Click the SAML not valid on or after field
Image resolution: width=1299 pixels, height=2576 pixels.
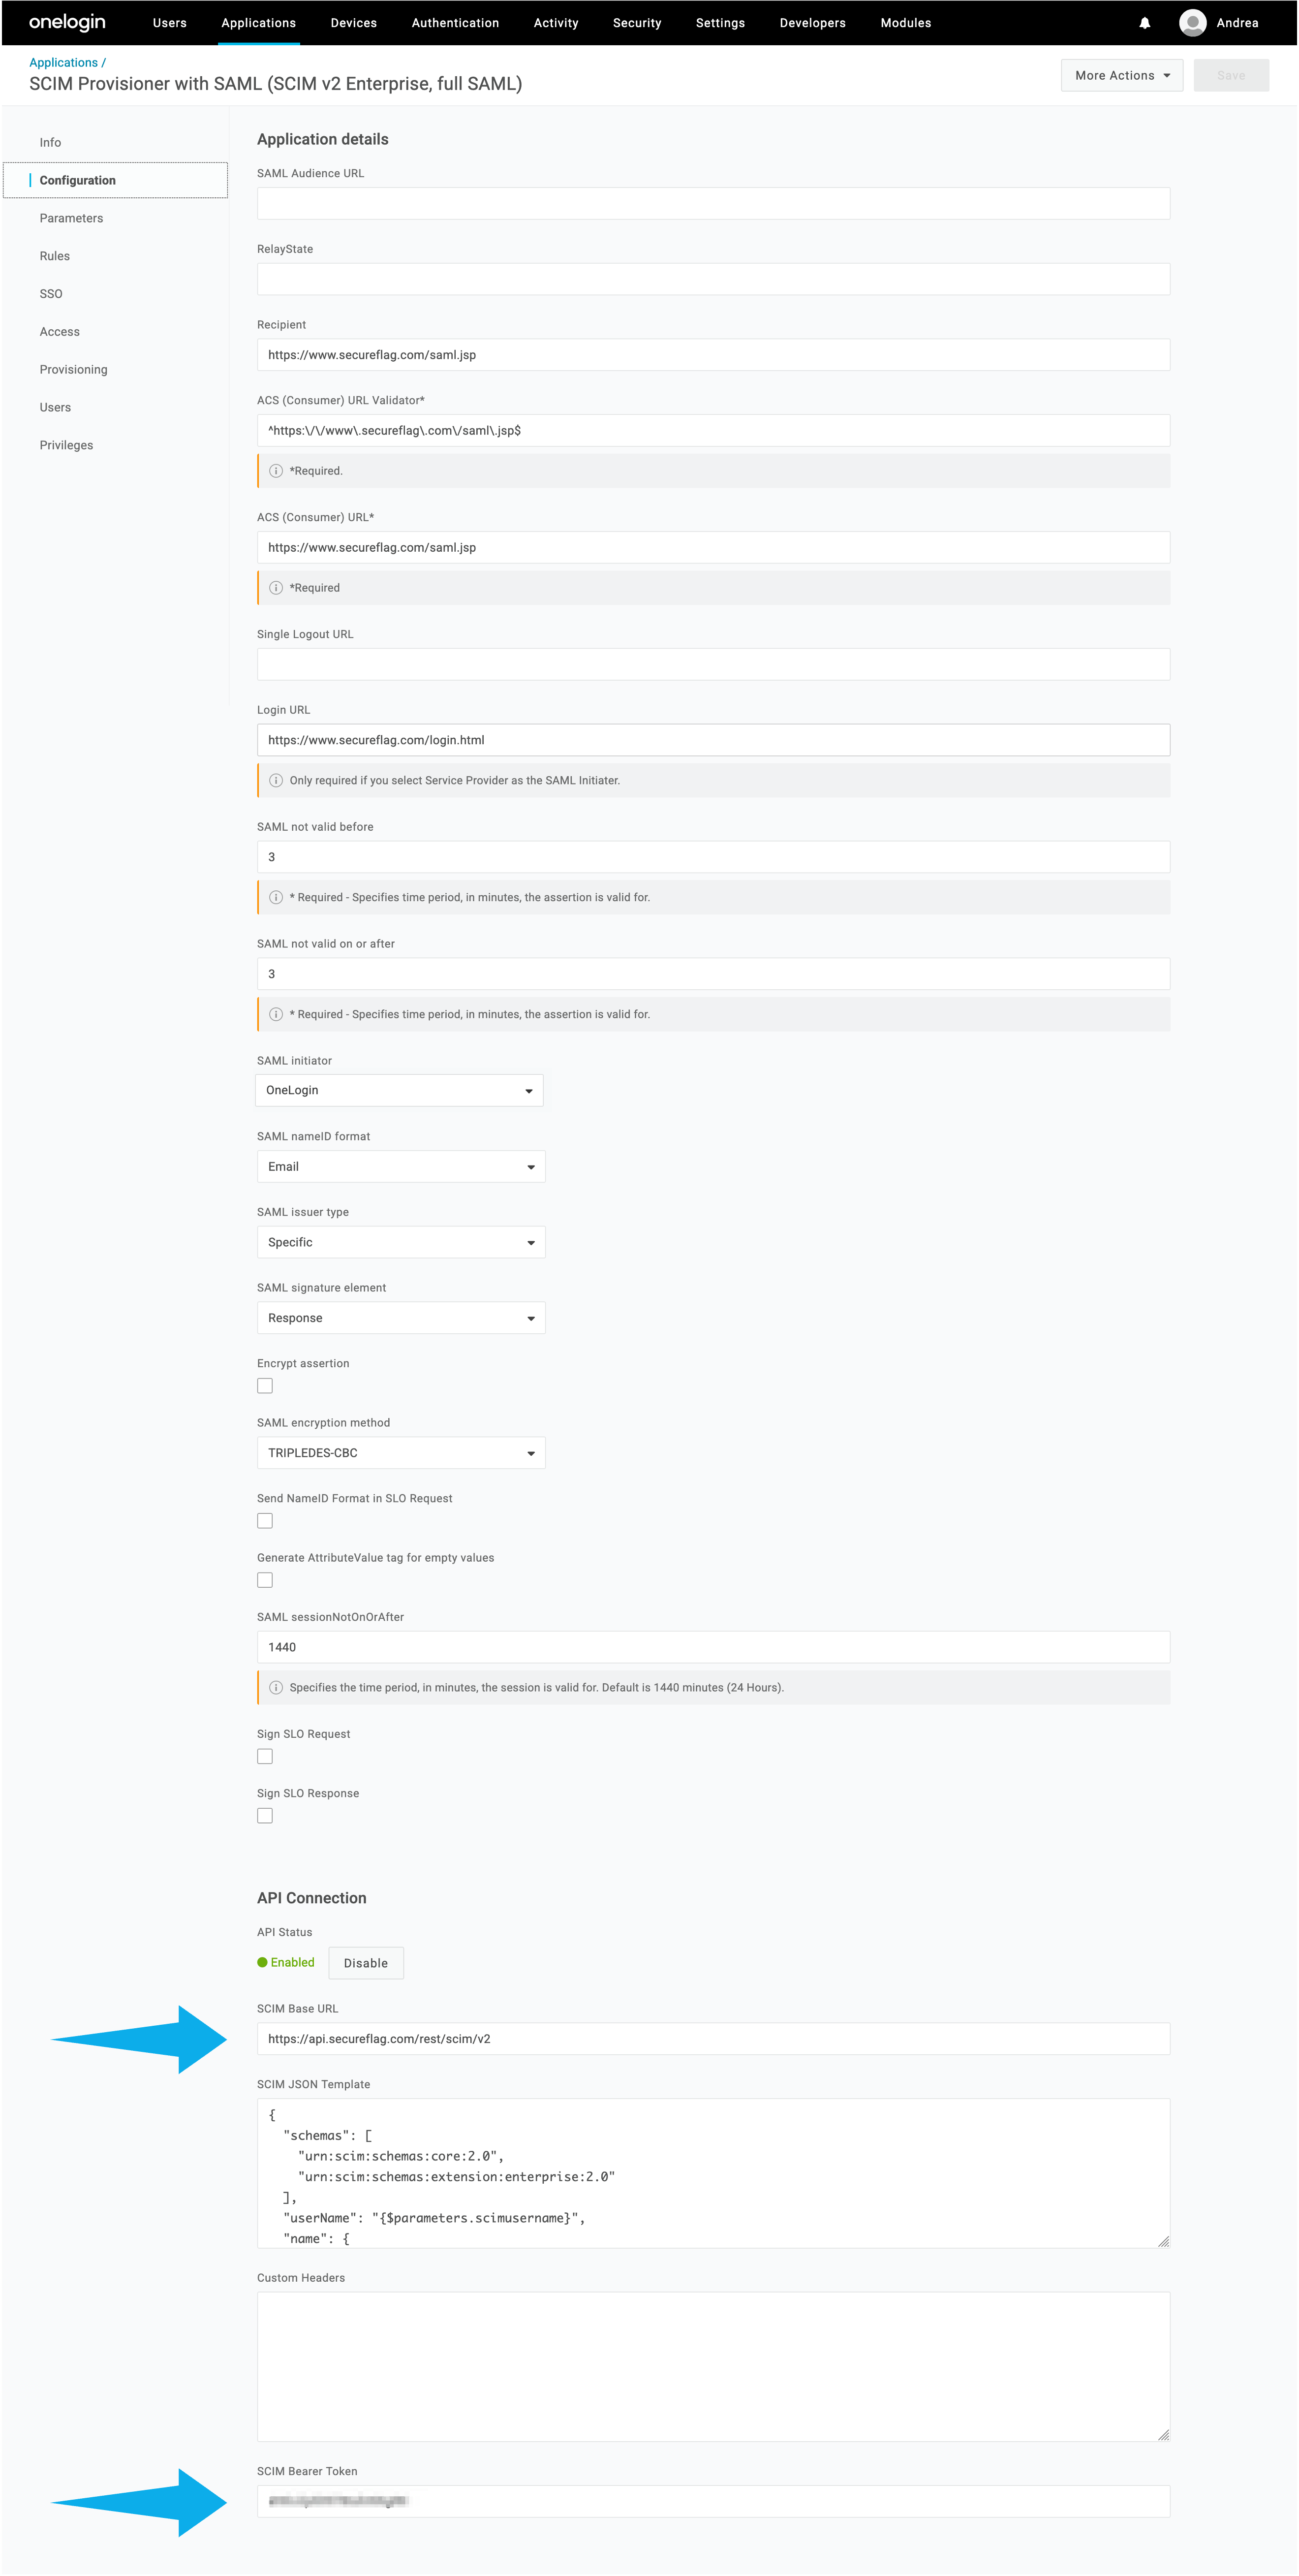click(713, 974)
